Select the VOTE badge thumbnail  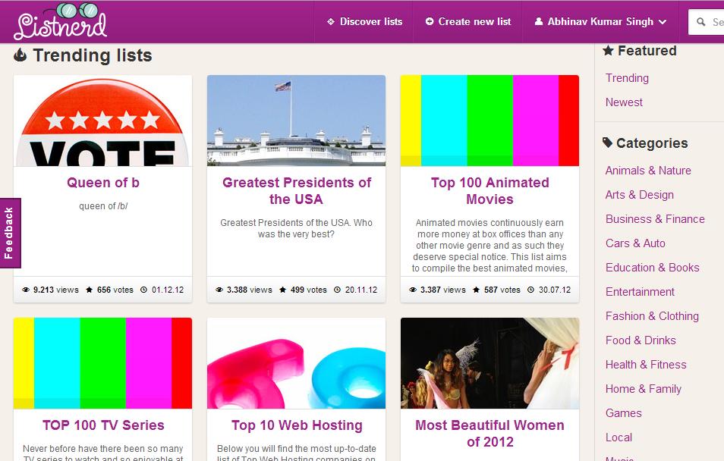[103, 121]
